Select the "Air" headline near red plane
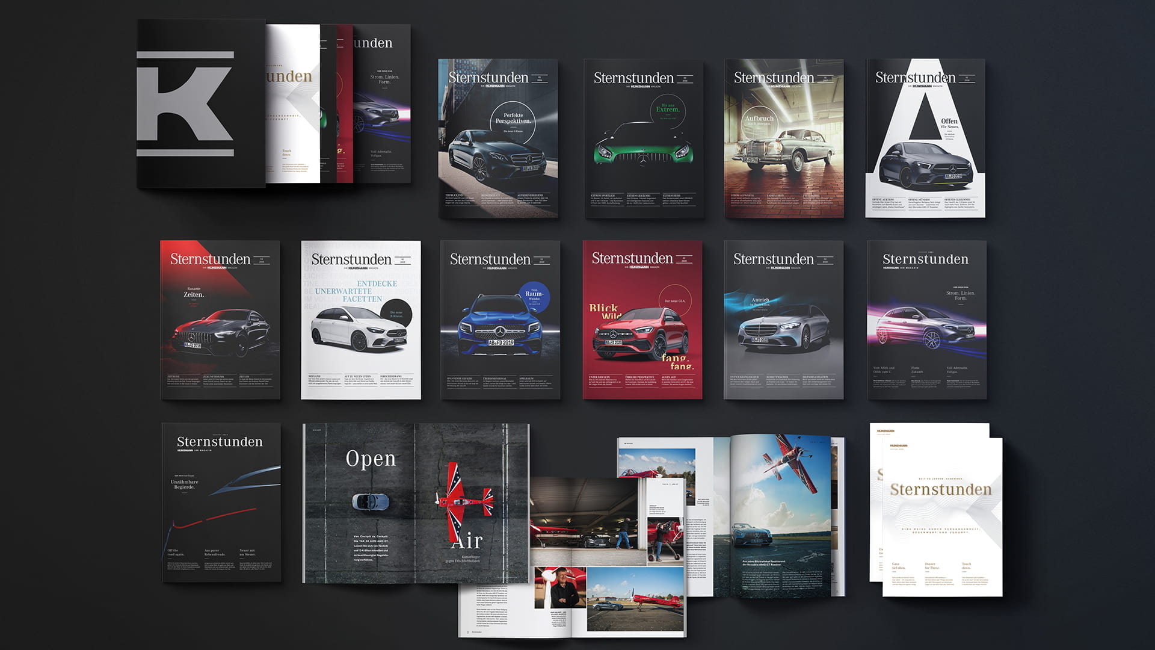The height and width of the screenshot is (650, 1155). point(467,540)
